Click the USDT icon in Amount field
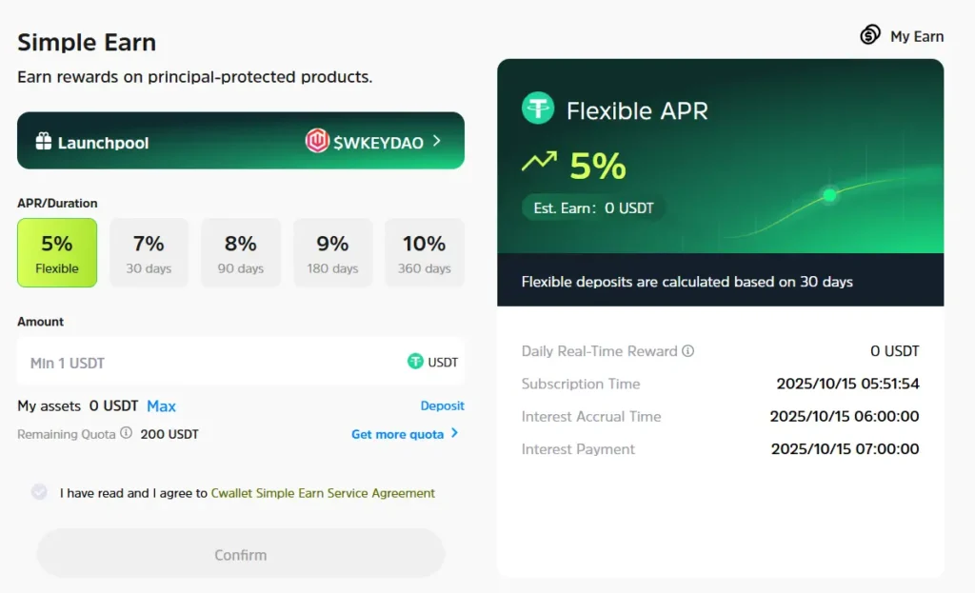Image resolution: width=975 pixels, height=593 pixels. 415,362
